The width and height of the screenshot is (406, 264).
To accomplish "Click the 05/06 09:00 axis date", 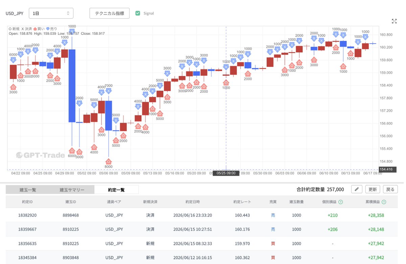I will (x=108, y=173).
